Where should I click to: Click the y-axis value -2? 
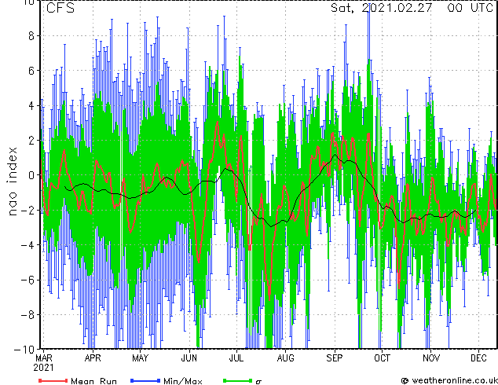[x=27, y=211]
